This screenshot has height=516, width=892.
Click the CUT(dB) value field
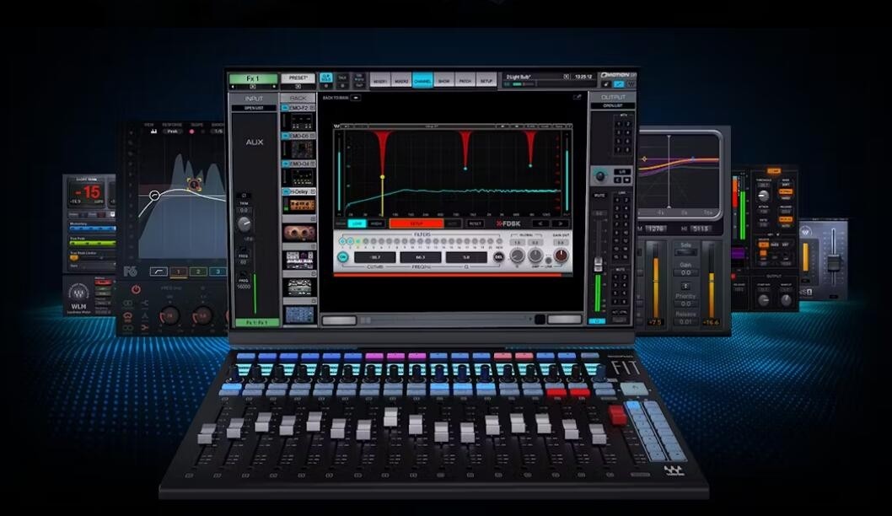click(374, 258)
